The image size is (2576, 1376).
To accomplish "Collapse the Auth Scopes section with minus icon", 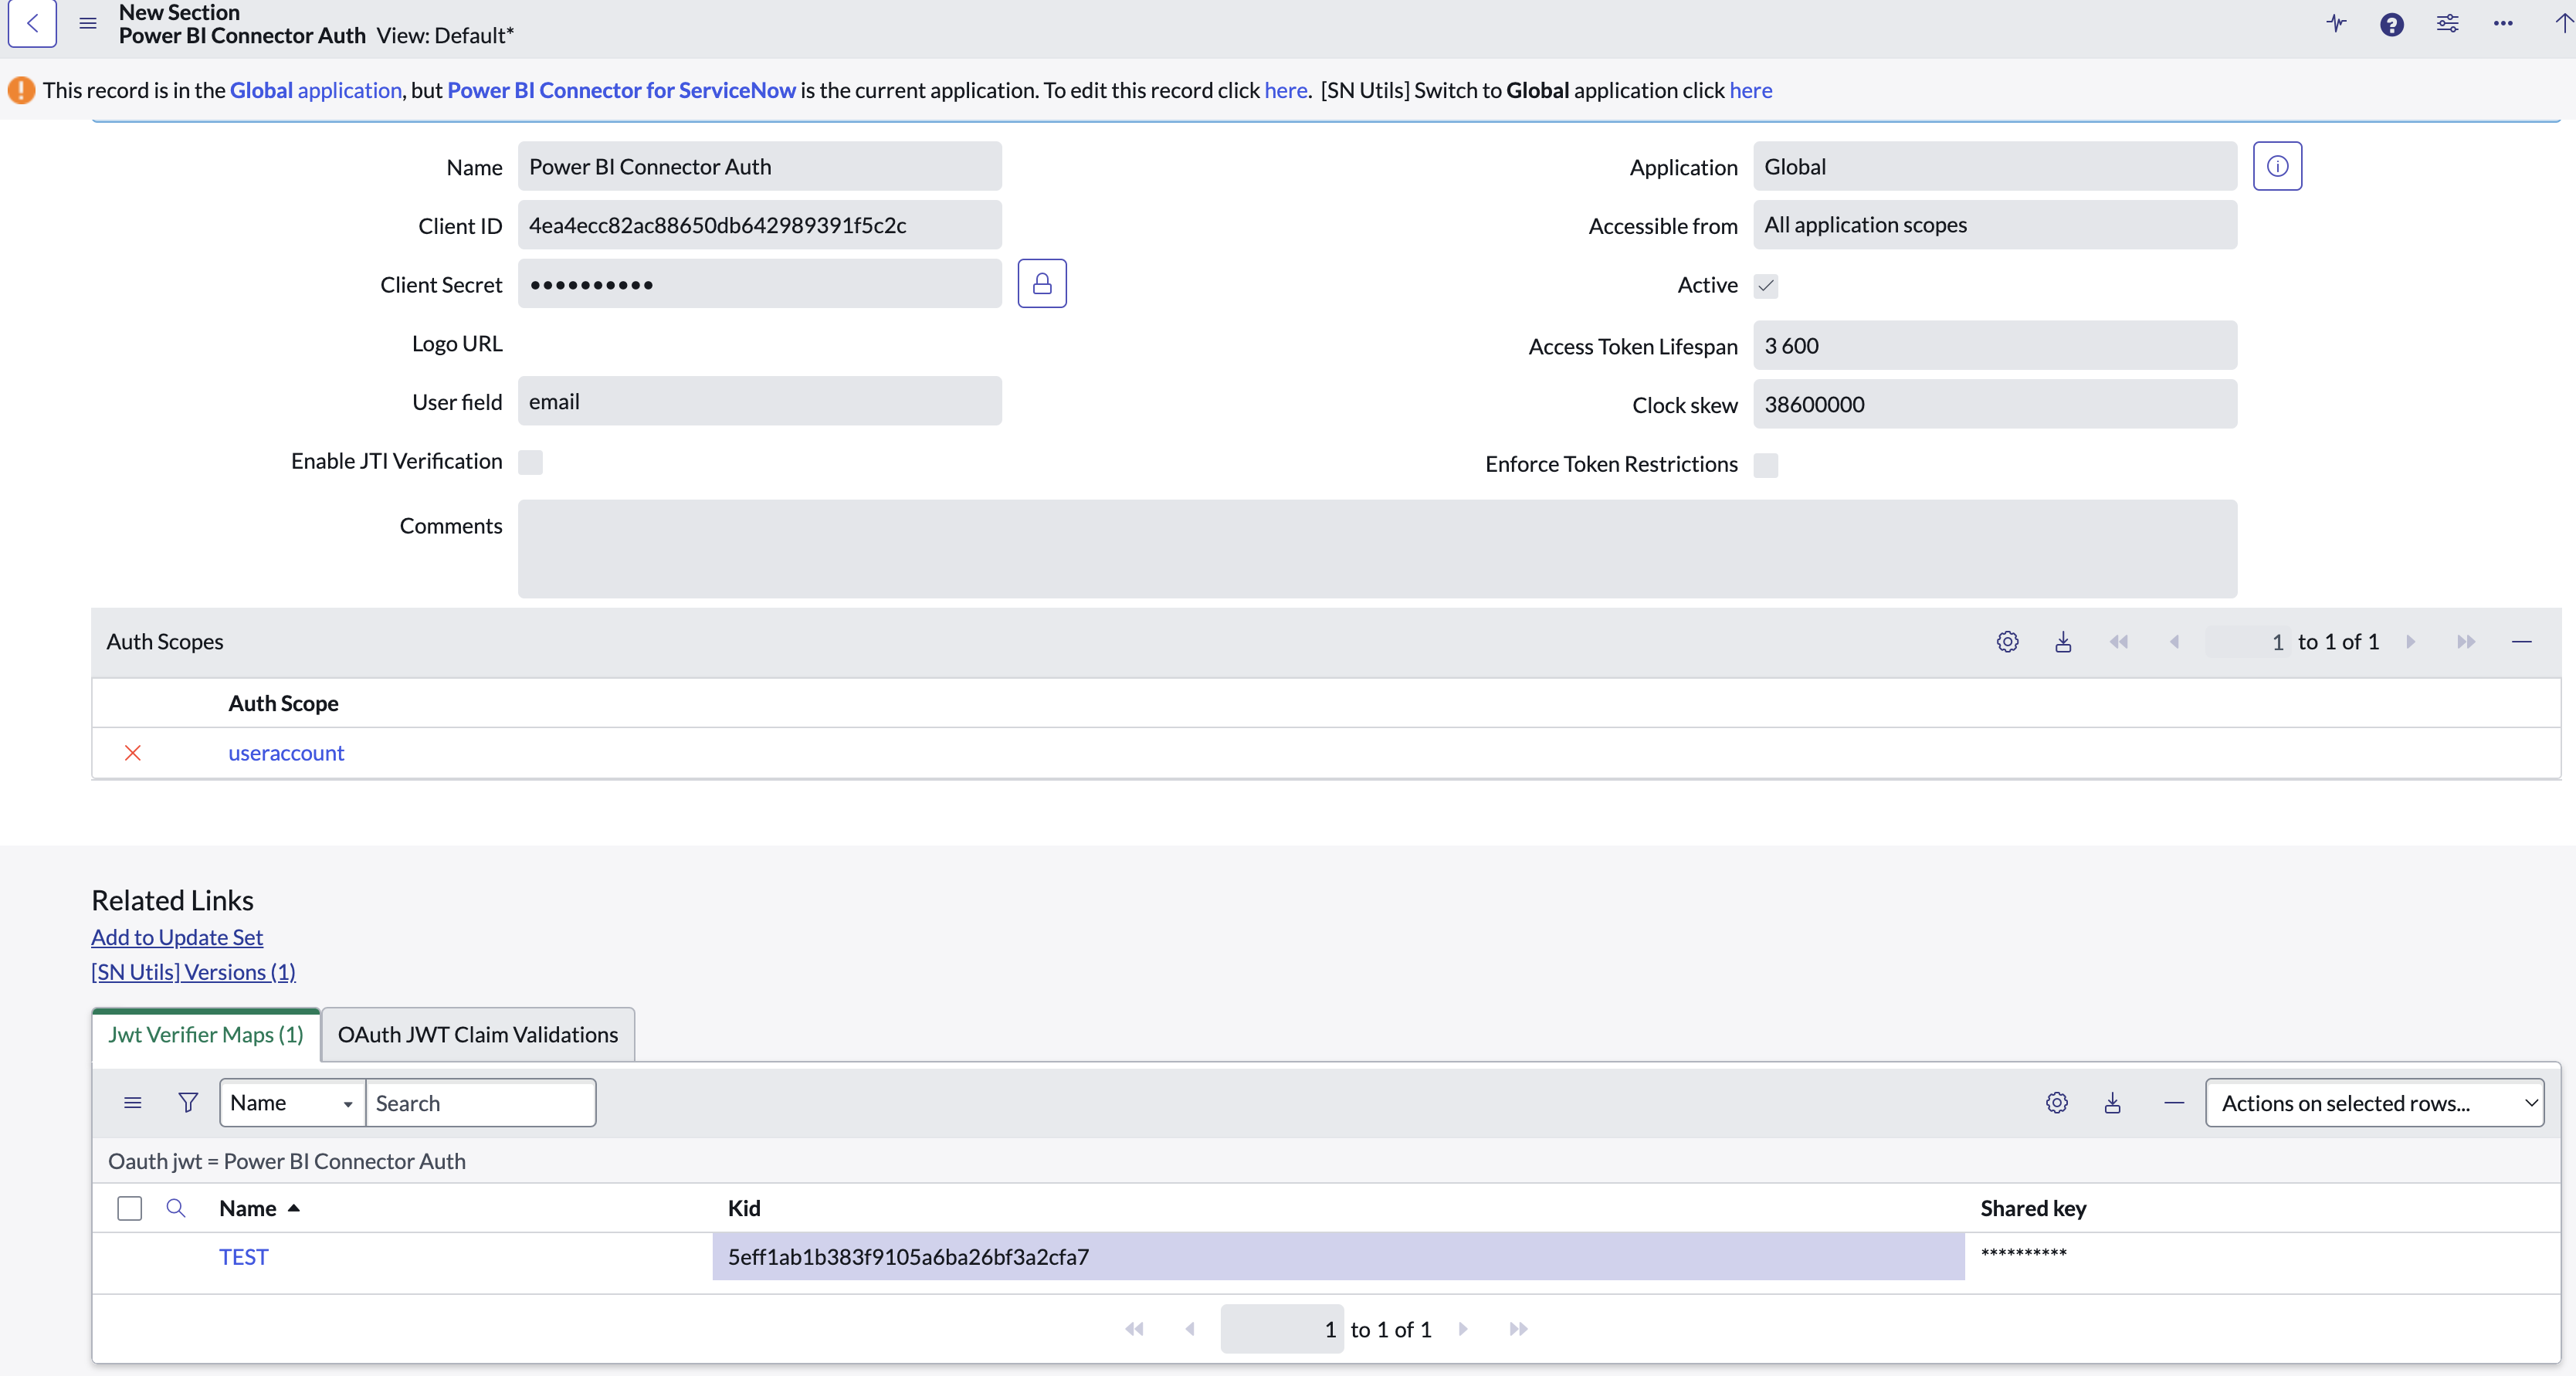I will (2521, 642).
